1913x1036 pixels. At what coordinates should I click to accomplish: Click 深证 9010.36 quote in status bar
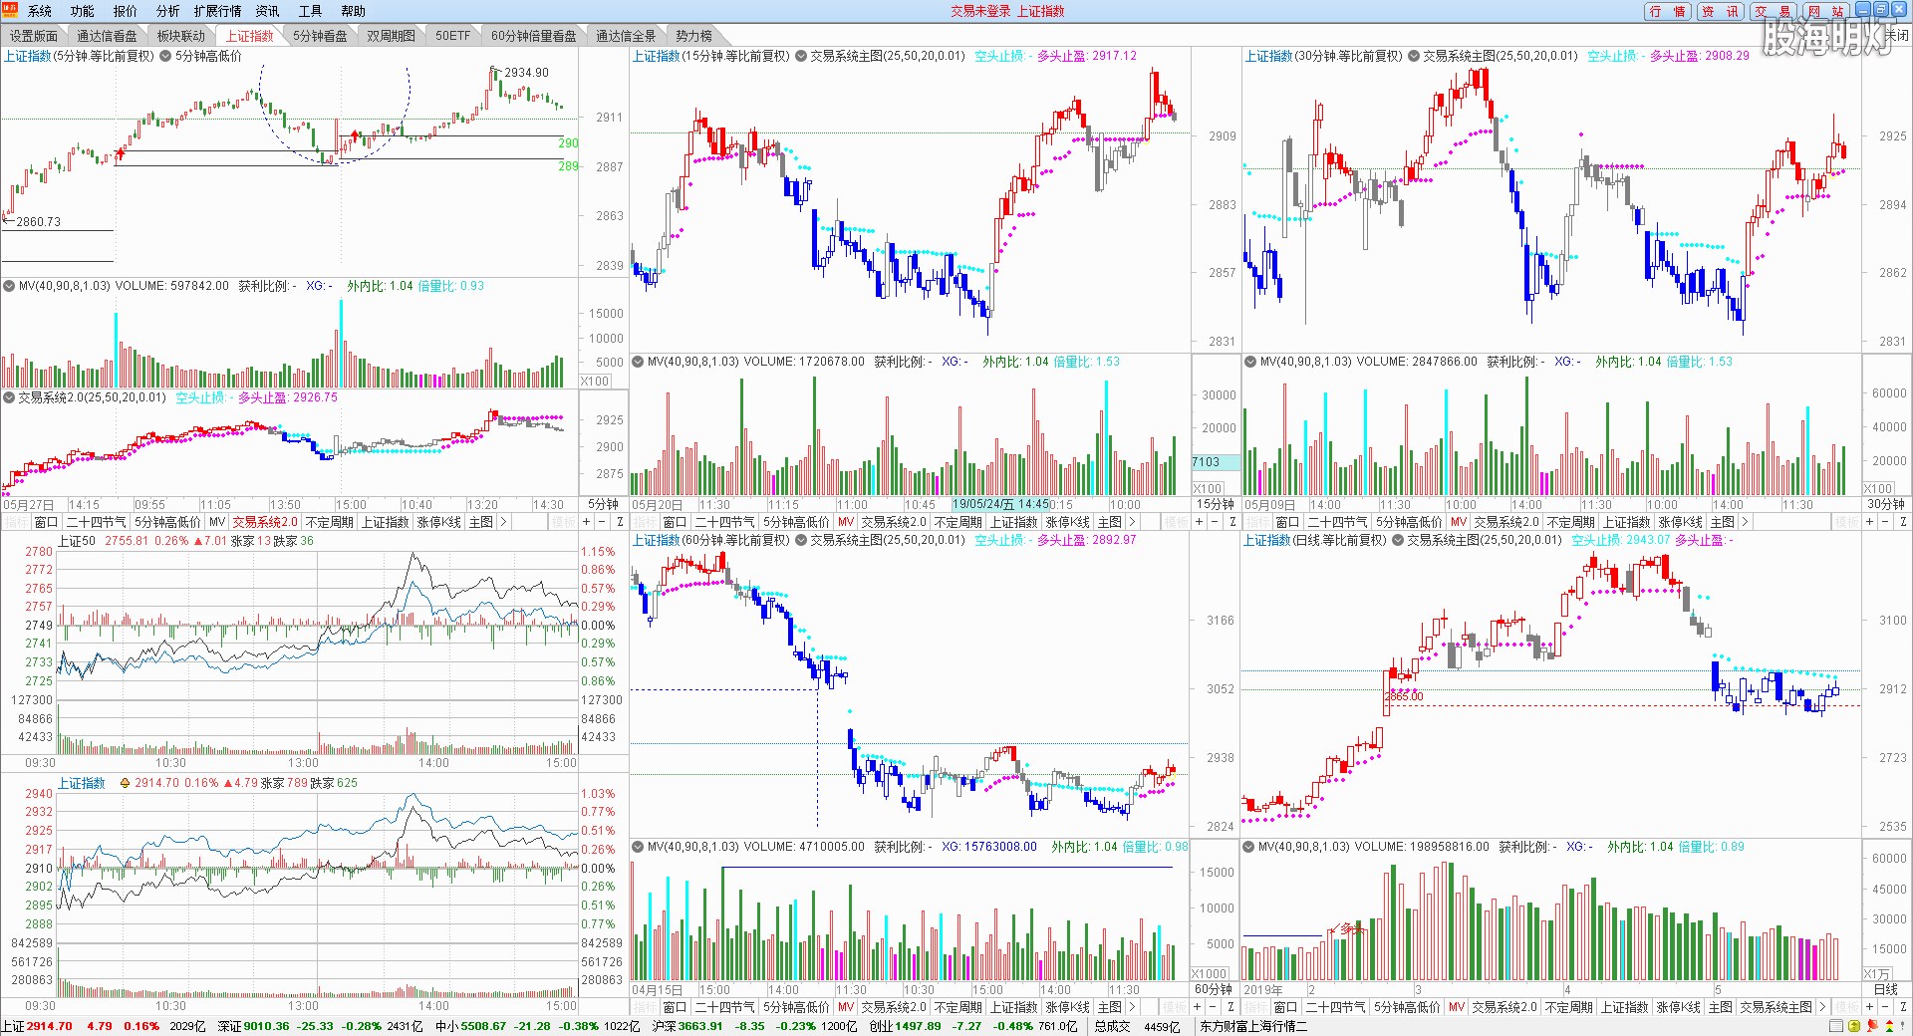coord(321,1026)
